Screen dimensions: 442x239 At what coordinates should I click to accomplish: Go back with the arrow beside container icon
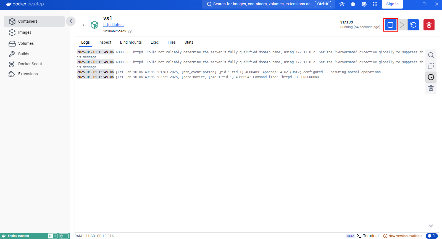(x=83, y=25)
